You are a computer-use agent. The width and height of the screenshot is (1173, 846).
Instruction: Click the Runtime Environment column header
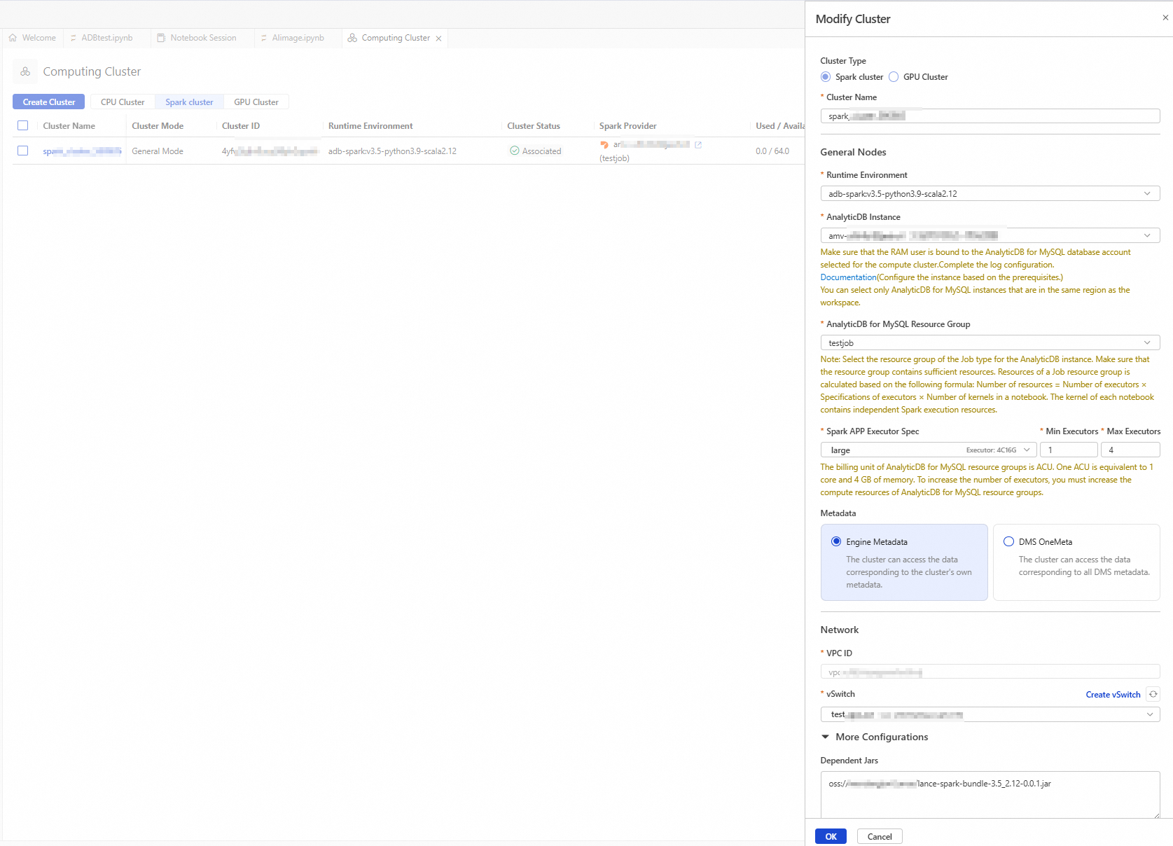click(x=370, y=126)
